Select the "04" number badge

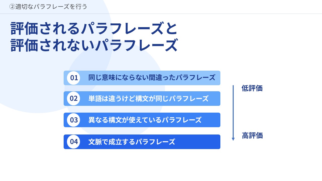tap(73, 142)
